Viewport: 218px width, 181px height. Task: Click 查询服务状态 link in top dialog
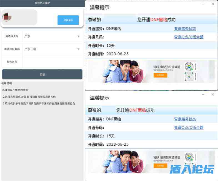pos(185,29)
